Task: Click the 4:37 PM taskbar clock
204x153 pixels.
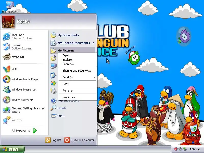Action: pyautogui.click(x=195, y=149)
